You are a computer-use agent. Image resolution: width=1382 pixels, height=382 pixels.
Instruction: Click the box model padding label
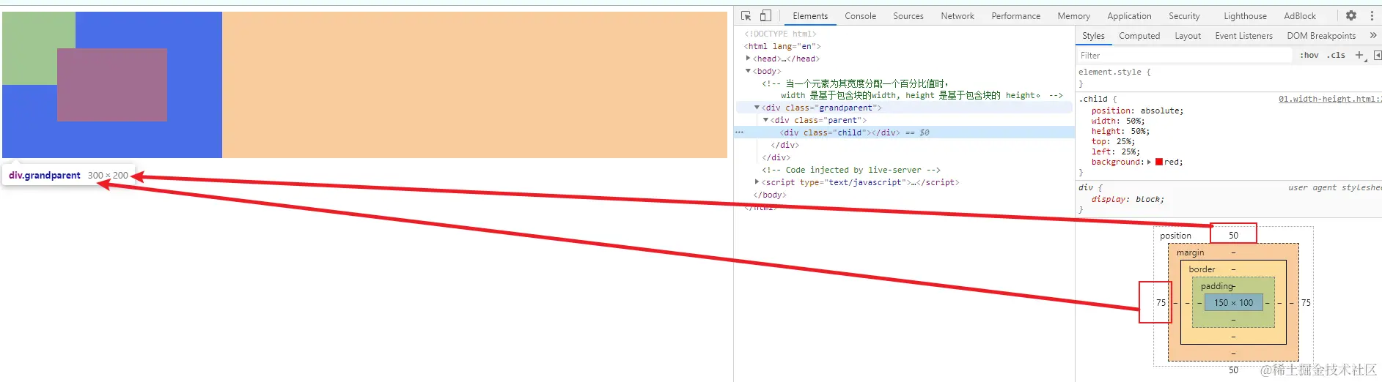pos(1217,286)
